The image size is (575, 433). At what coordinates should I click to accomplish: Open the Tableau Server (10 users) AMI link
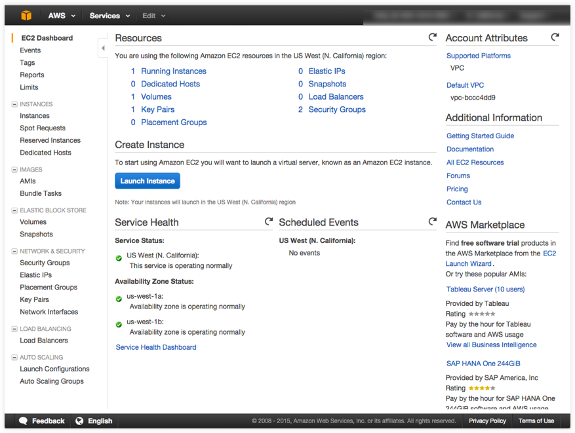coord(485,289)
